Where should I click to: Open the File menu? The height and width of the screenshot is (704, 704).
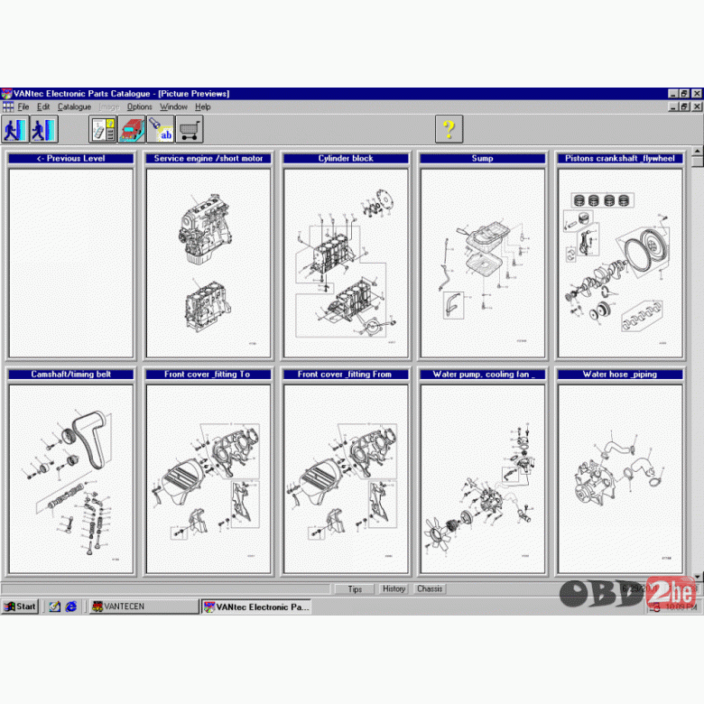[23, 107]
